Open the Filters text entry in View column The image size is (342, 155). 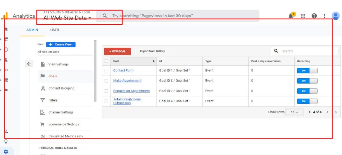[53, 100]
